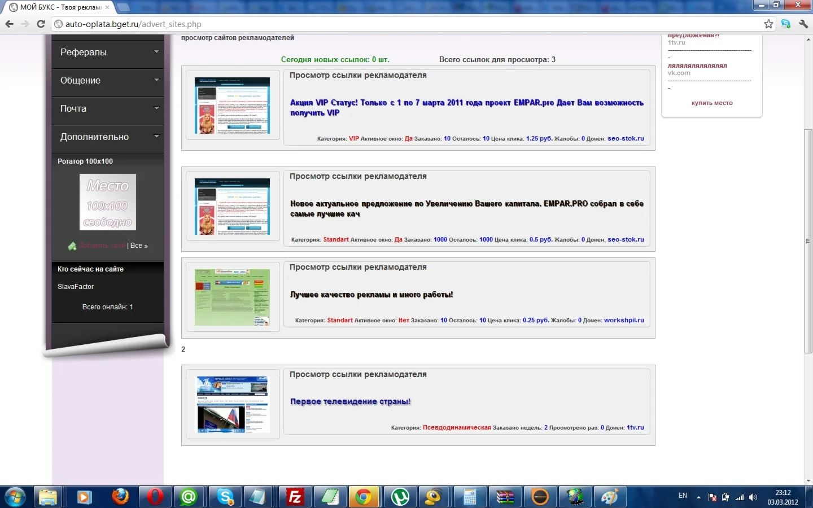Click the page's vertical scrollbar thumb
This screenshot has height=508, width=813.
pyautogui.click(x=808, y=242)
